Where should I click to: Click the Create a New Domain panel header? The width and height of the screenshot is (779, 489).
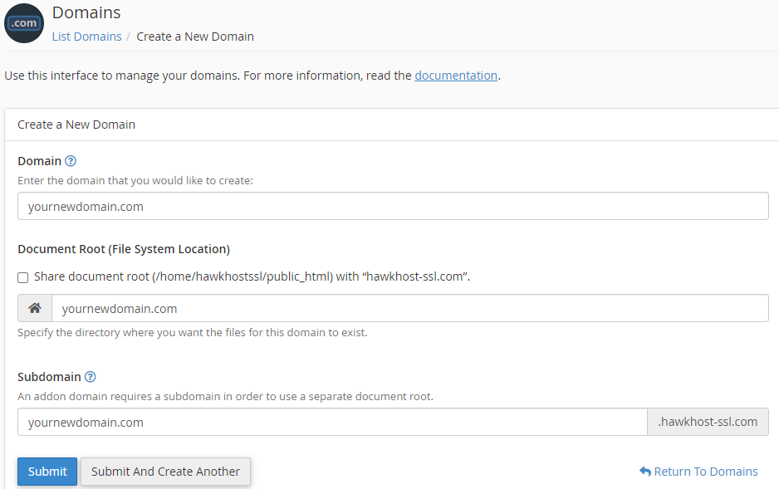click(76, 125)
